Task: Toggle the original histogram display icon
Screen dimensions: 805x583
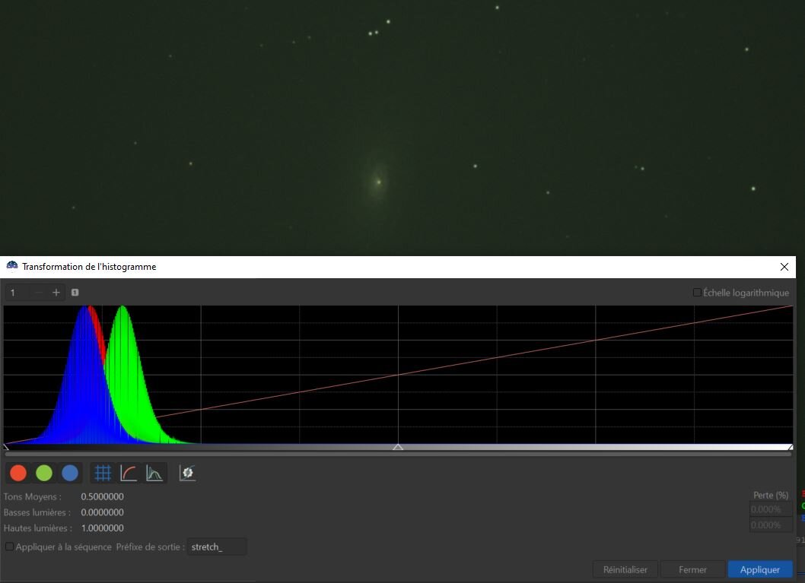Action: pyautogui.click(x=154, y=473)
